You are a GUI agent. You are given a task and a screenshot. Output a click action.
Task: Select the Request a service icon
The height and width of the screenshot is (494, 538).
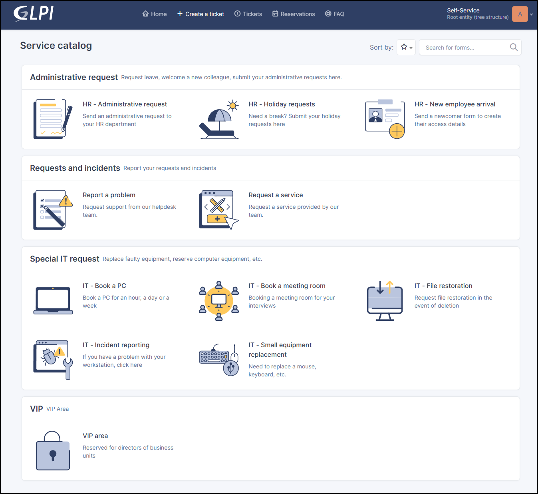tap(218, 210)
